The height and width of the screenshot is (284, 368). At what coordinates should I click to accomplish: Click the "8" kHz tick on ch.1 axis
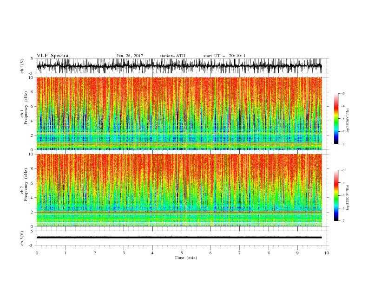(x=33, y=92)
